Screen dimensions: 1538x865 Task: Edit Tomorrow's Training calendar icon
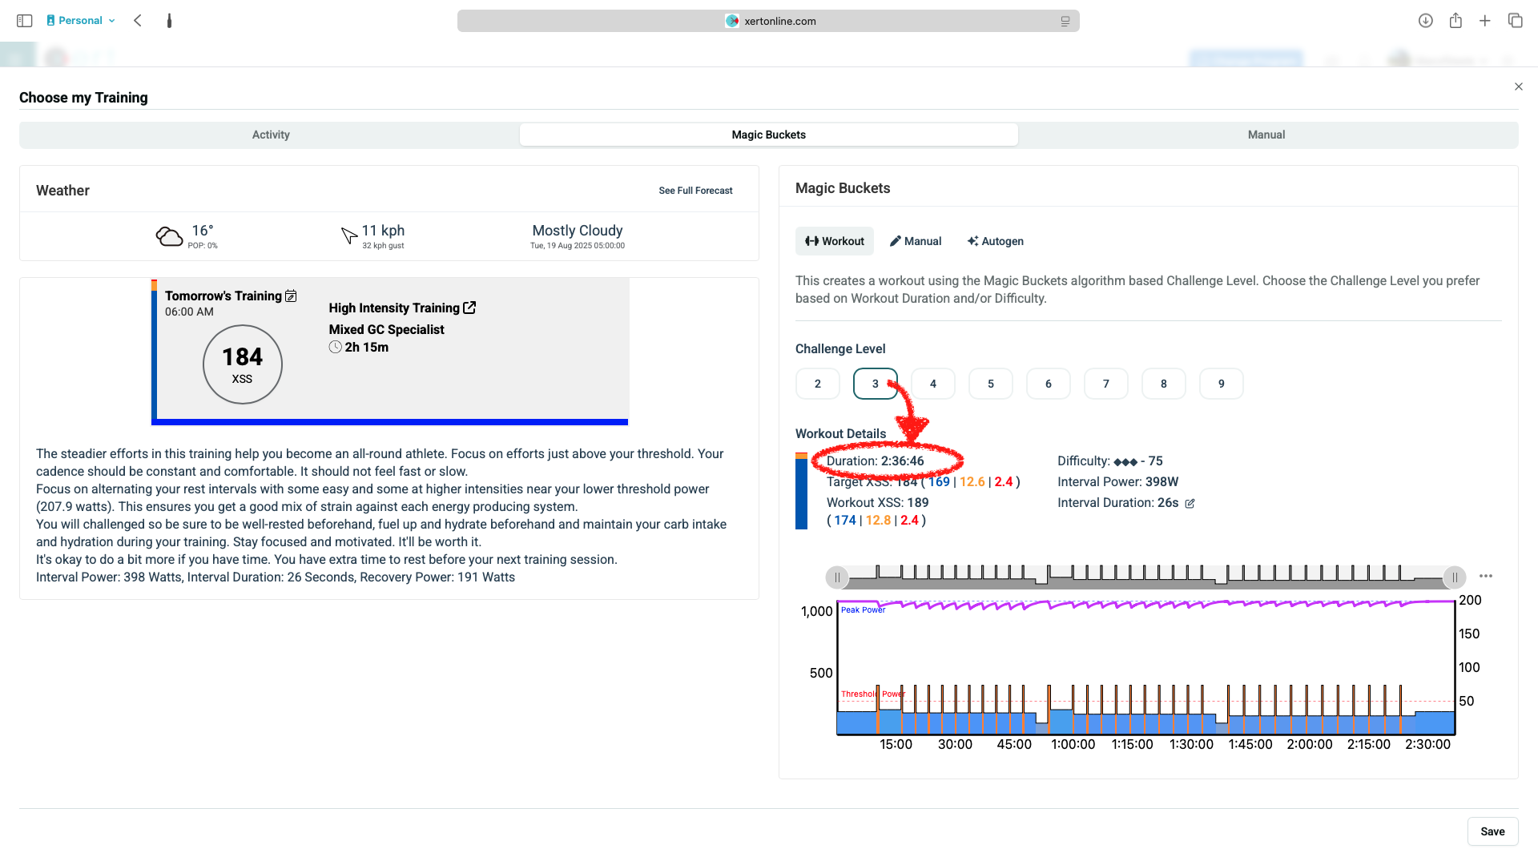[x=292, y=296]
